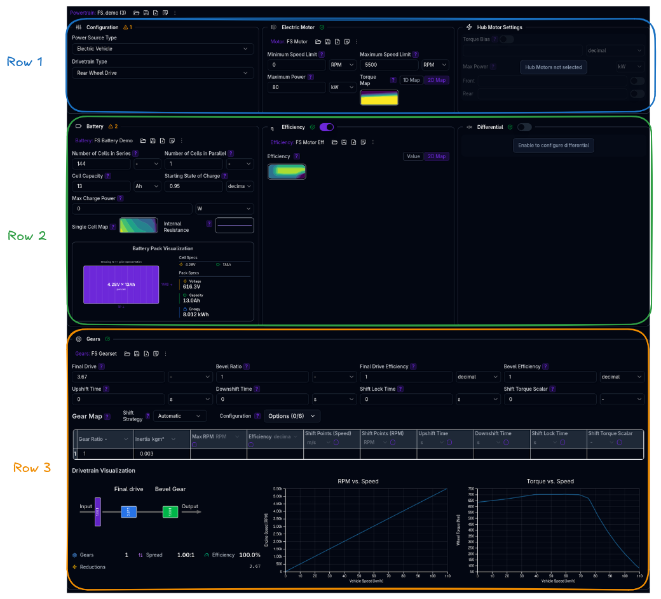Toggle the Rear hub motor switch

[x=637, y=93]
